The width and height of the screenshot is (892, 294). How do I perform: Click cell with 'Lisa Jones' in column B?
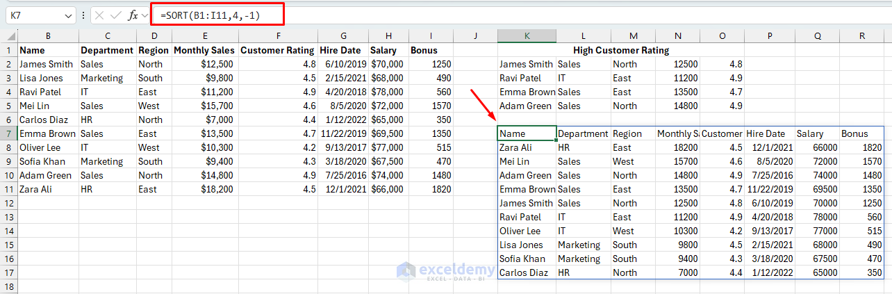coord(48,78)
